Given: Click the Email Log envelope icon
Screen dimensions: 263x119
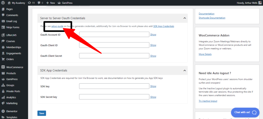Looking at the screenshot, I should tap(3, 21).
